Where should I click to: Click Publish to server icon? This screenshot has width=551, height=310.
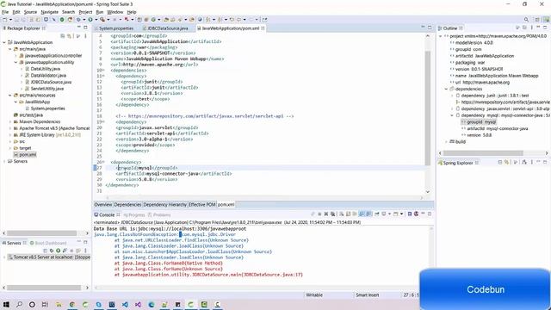(78, 251)
